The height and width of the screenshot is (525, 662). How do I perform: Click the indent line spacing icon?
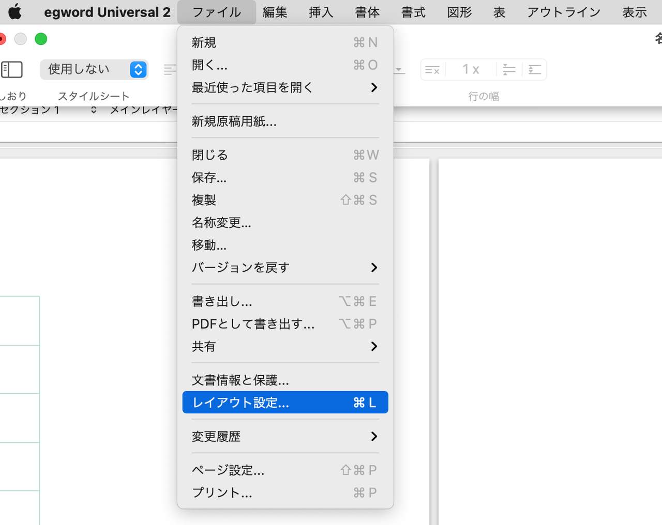point(534,70)
